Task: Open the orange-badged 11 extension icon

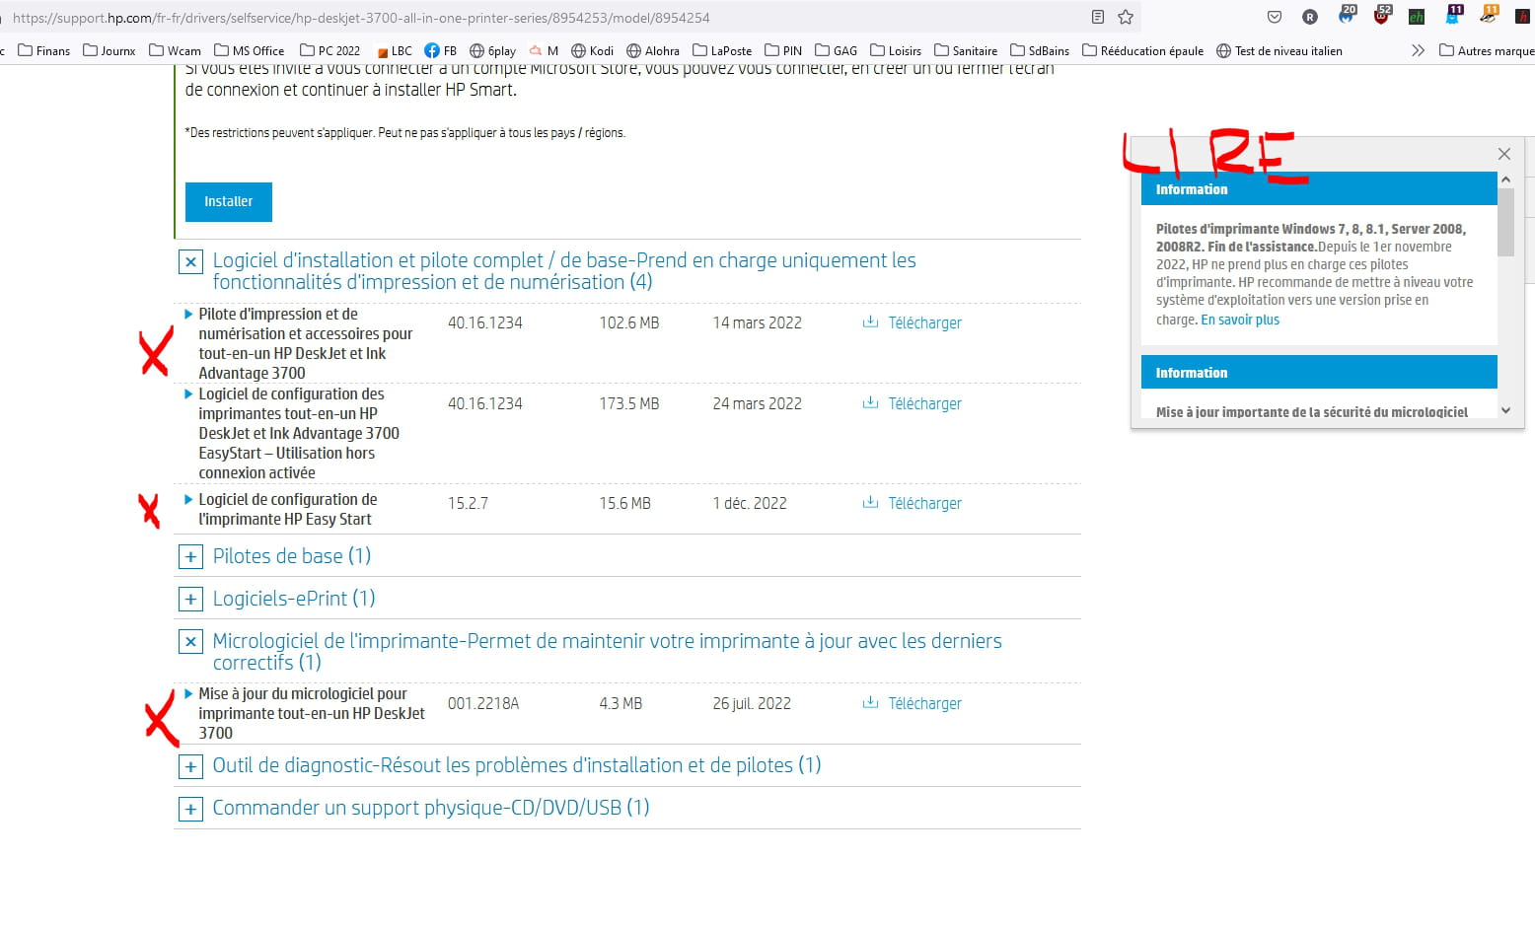Action: 1489,15
